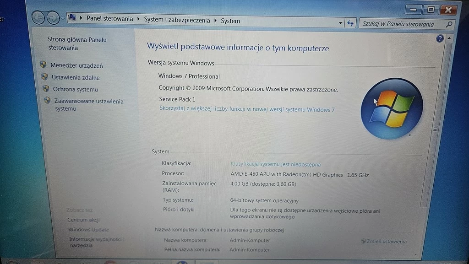
Task: Open Menedżer urządzeń link
Action: pos(76,65)
